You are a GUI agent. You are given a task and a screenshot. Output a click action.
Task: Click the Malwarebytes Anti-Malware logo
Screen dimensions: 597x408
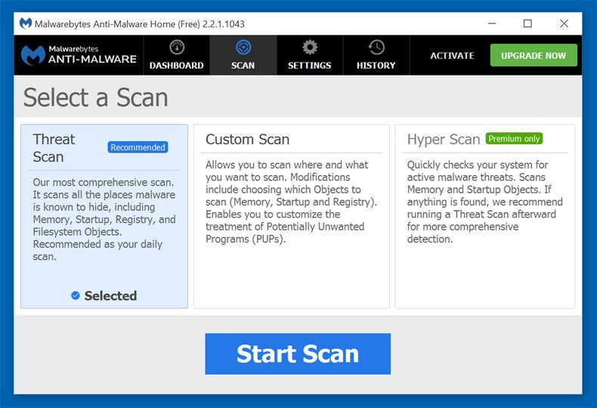pyautogui.click(x=79, y=55)
